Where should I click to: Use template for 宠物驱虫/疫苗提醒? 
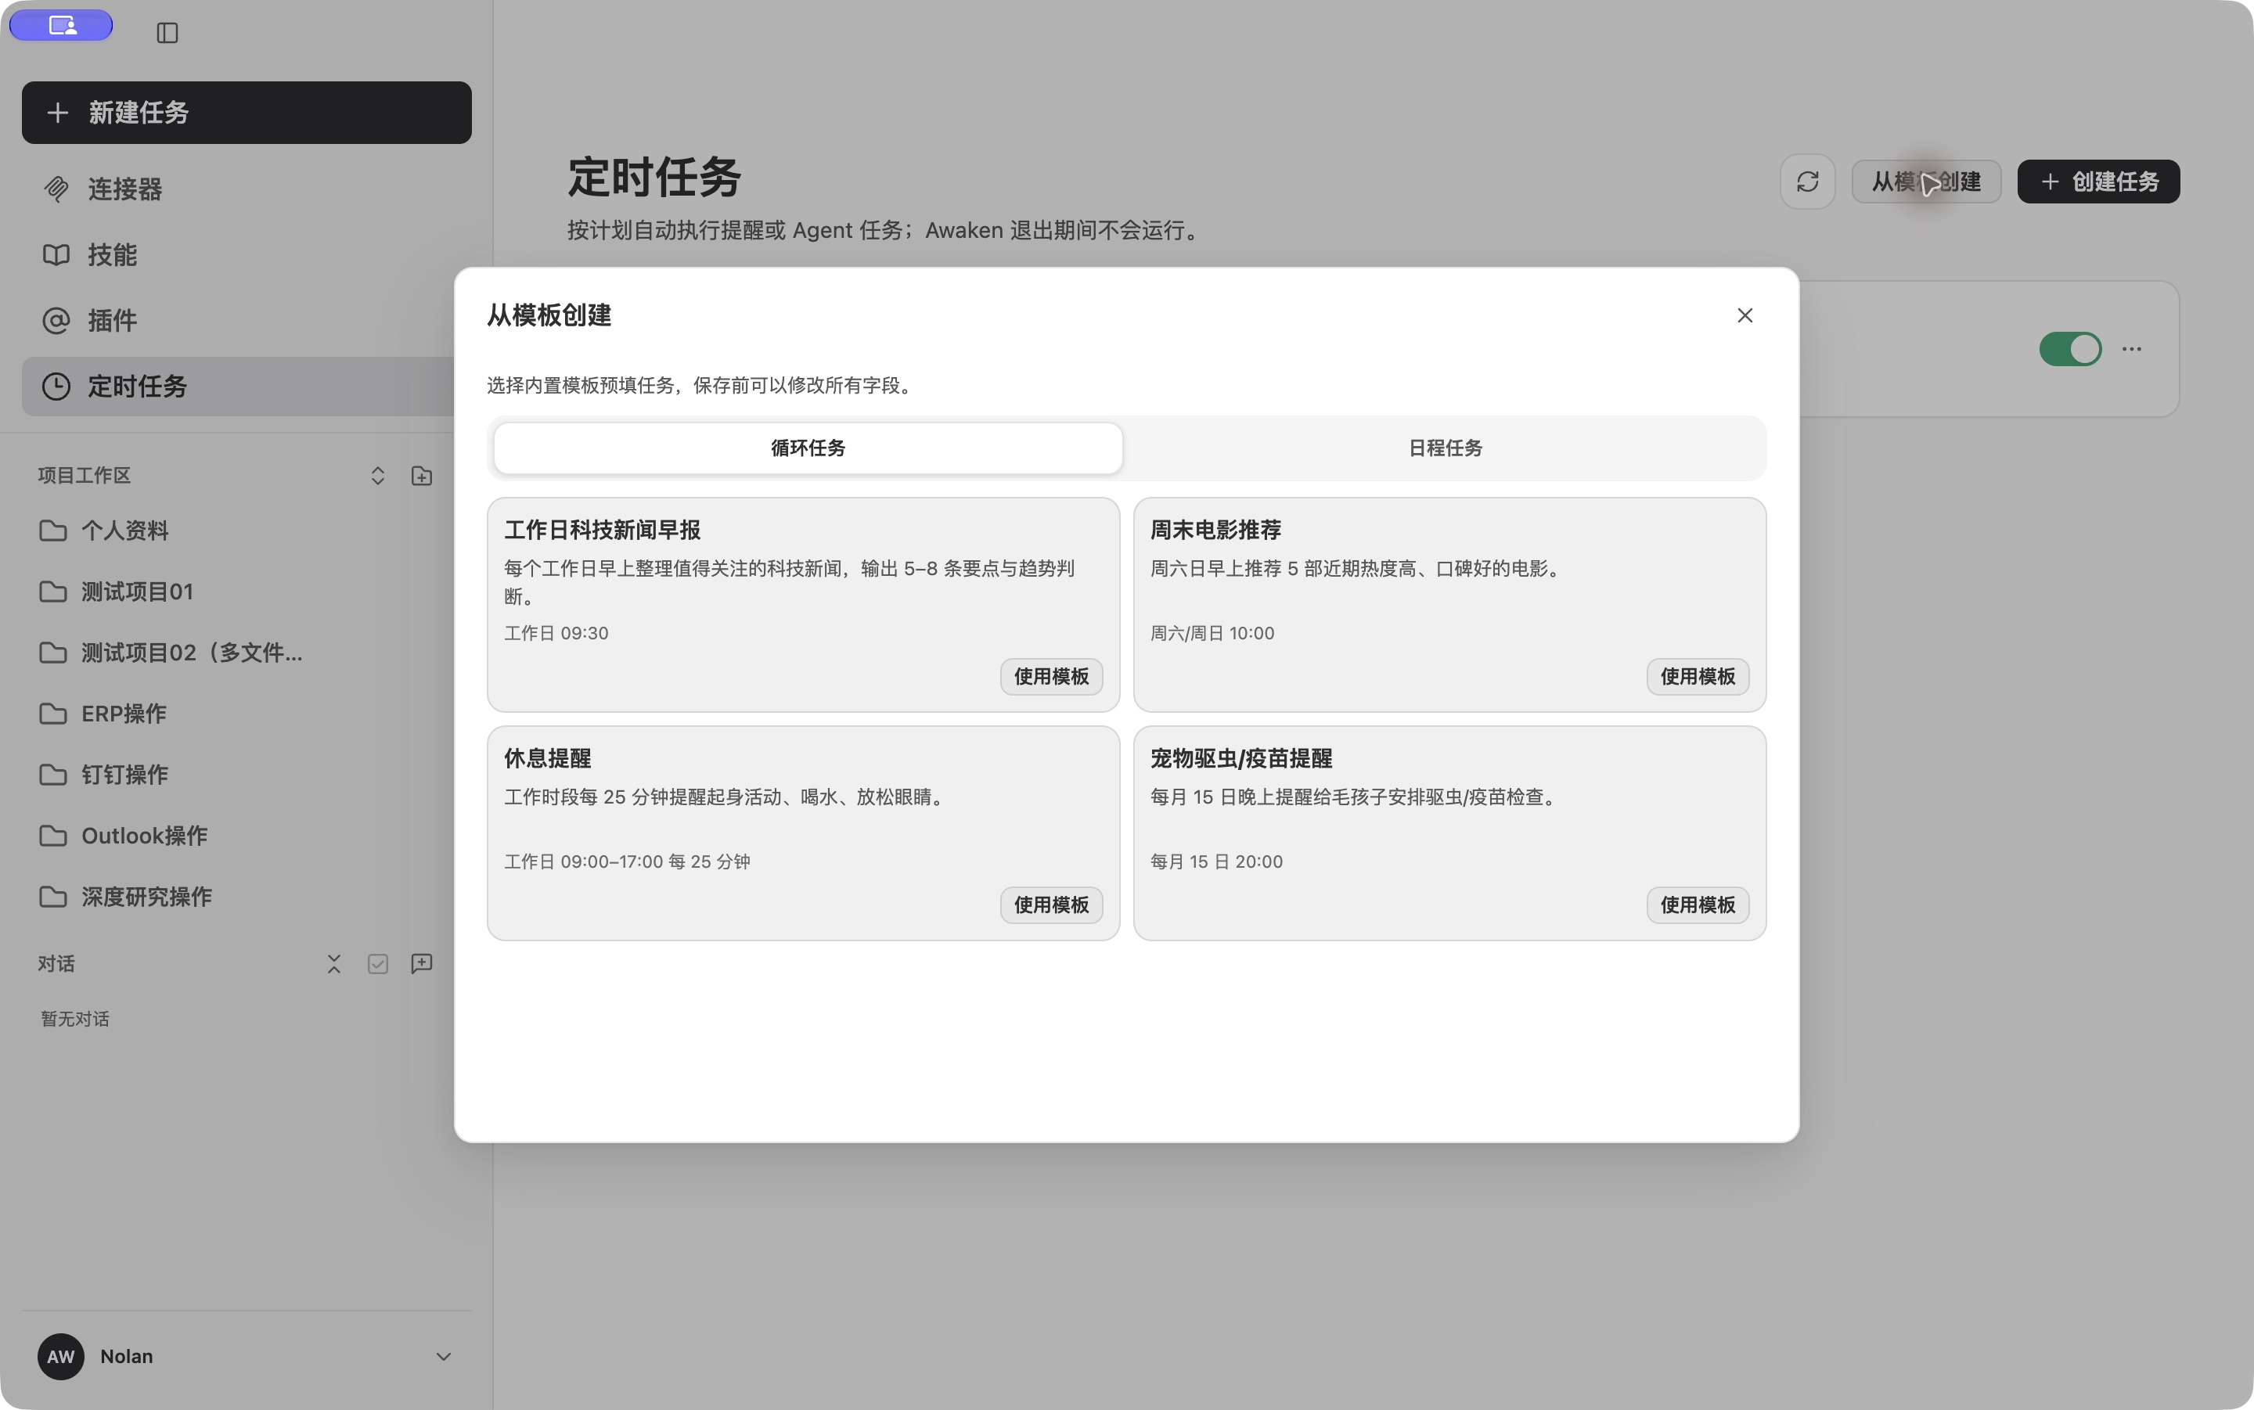pos(1698,905)
